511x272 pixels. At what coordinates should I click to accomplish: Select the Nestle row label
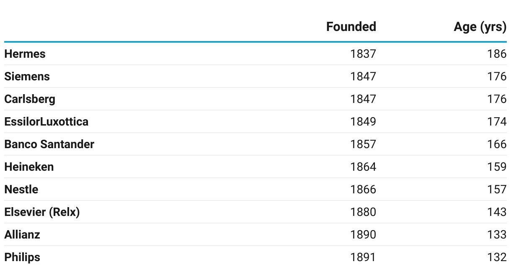(21, 190)
